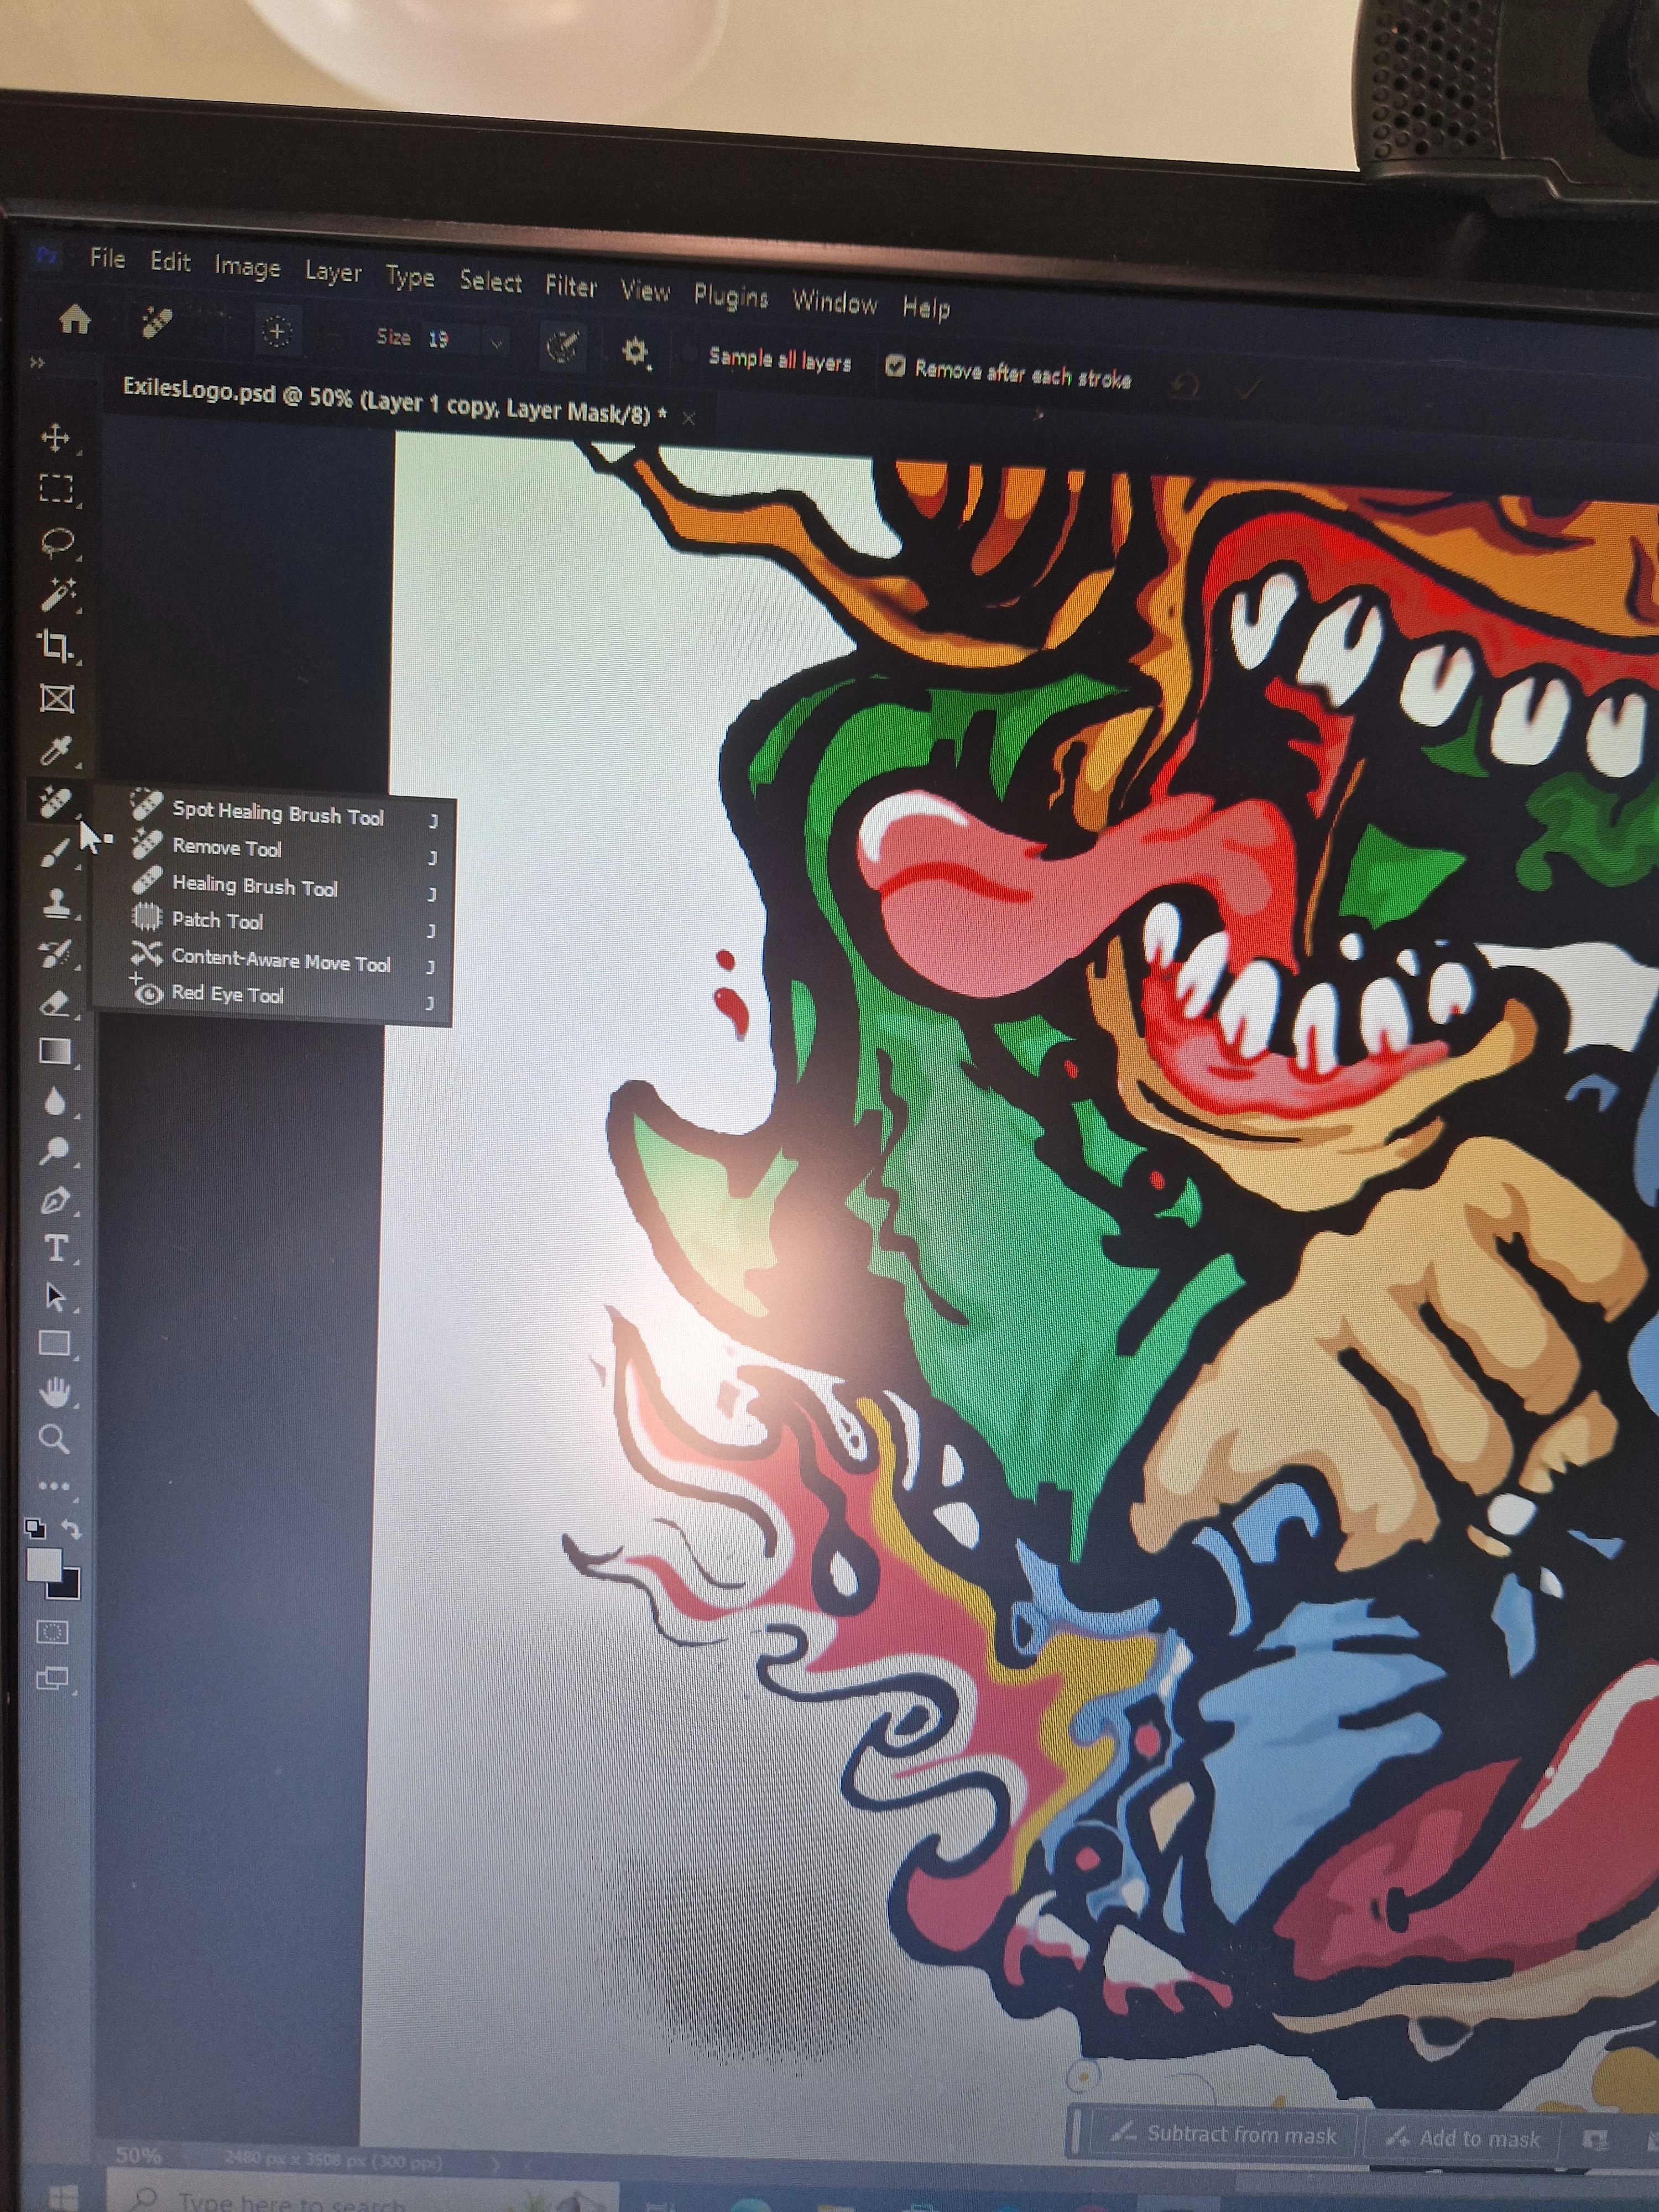
Task: Select the Zoom tool
Action: 54,1440
